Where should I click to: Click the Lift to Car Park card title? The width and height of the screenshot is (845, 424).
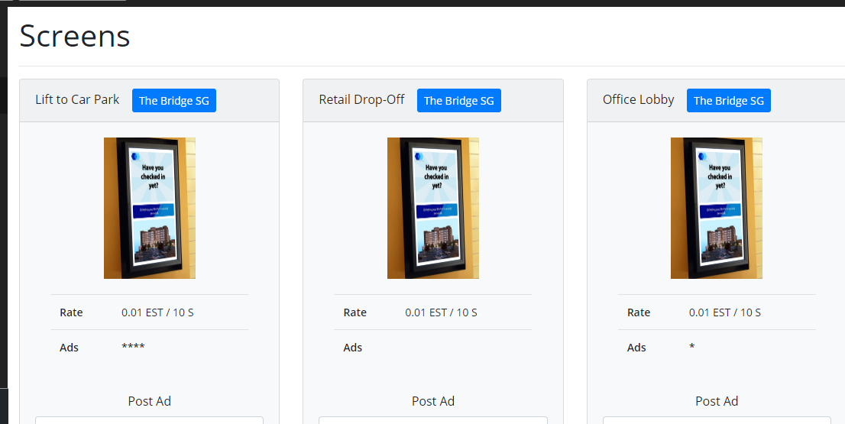[x=77, y=99]
